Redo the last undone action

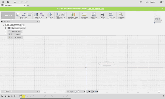point(26,2)
